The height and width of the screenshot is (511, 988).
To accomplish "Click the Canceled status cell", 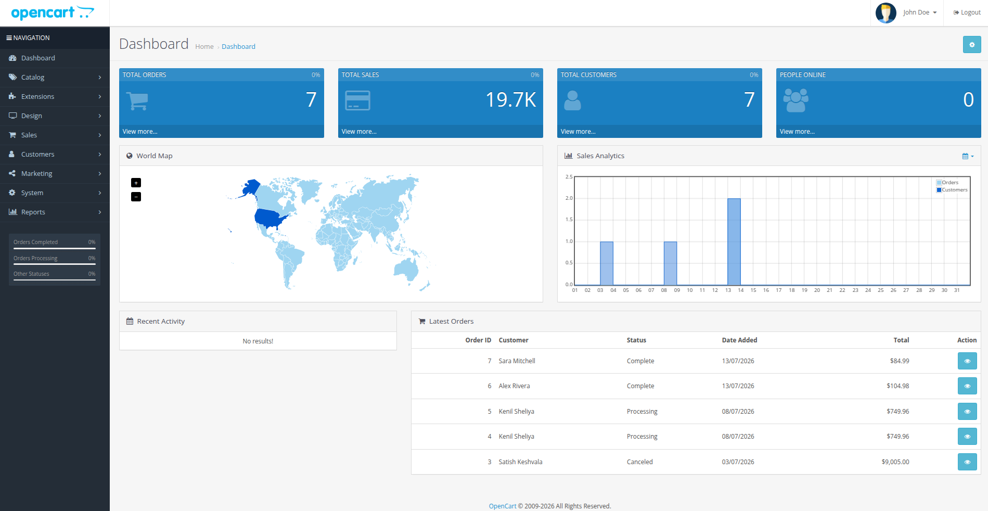I will pos(640,462).
